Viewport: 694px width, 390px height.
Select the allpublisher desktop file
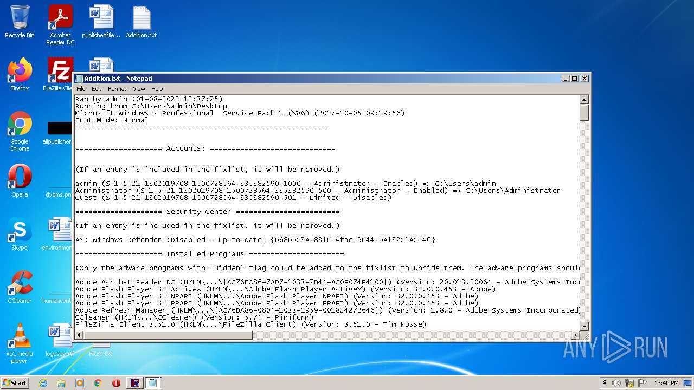pos(59,133)
